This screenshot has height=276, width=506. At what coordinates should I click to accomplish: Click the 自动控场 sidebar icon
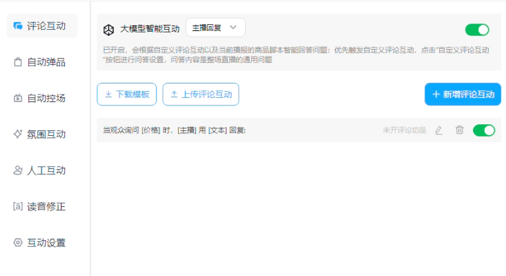(x=18, y=98)
